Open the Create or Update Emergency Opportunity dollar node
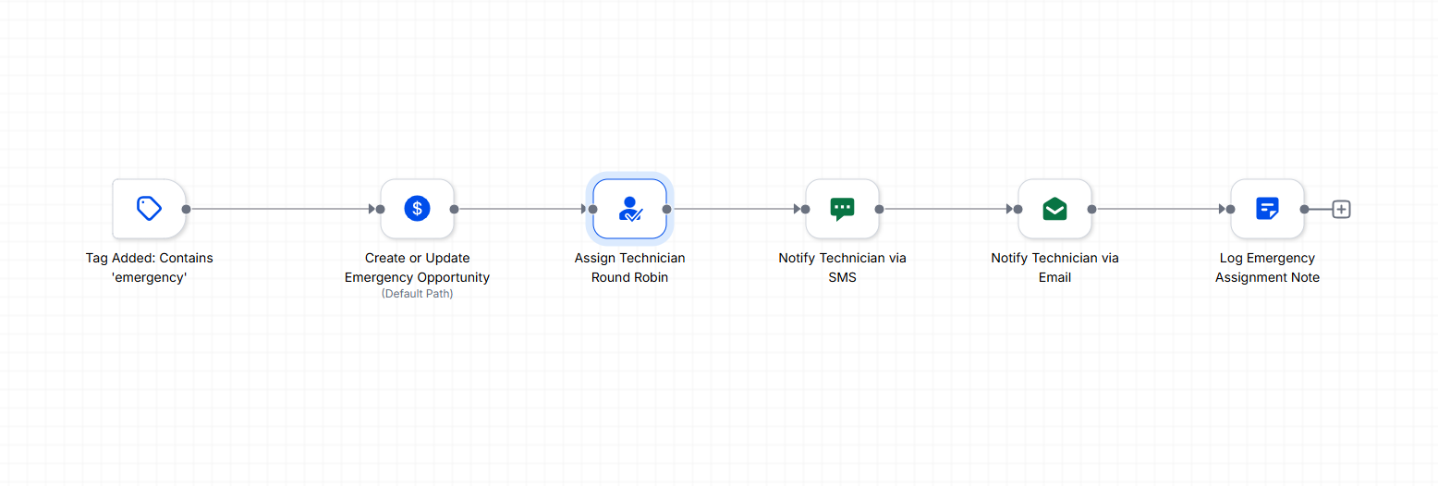Image resolution: width=1438 pixels, height=486 pixels. [x=417, y=209]
